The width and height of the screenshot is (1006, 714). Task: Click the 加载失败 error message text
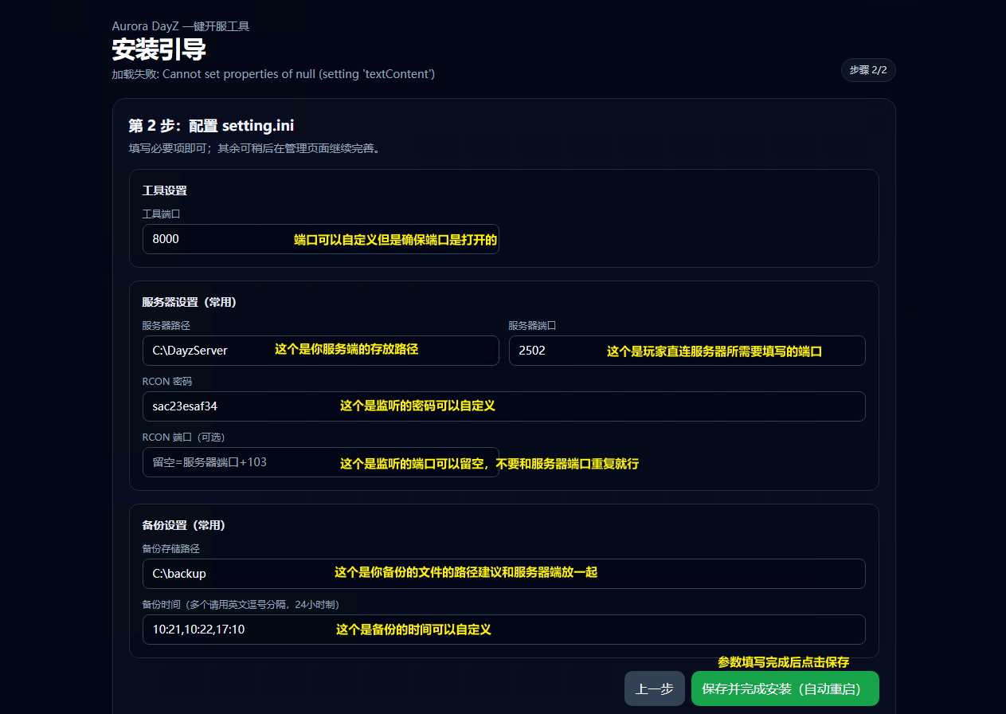(273, 74)
